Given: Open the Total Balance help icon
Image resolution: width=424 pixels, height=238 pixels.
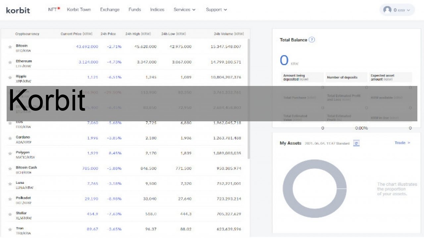Looking at the screenshot, I should 312,40.
